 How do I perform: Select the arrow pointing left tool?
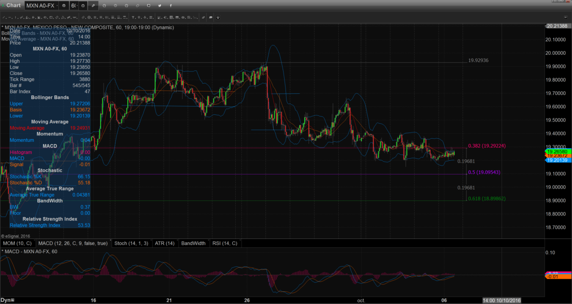[165, 17]
